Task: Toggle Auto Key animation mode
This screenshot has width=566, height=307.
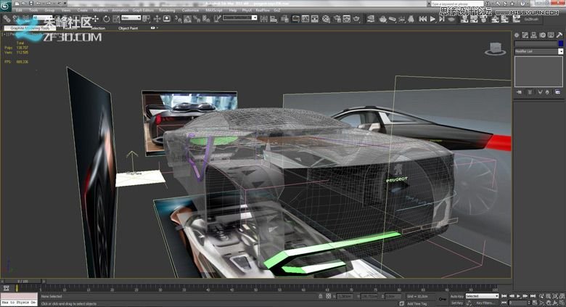Action: (456, 296)
